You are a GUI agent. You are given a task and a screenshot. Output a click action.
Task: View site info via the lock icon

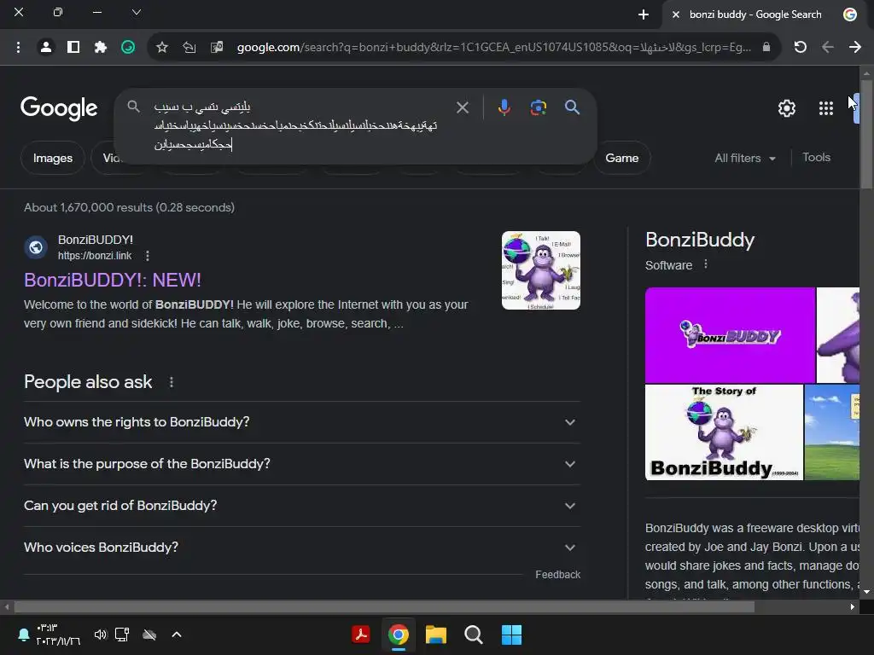pos(766,48)
